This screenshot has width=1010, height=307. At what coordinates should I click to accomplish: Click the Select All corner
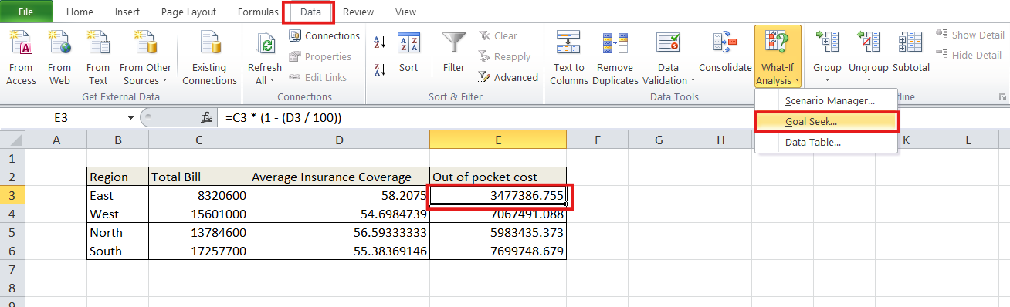12,140
